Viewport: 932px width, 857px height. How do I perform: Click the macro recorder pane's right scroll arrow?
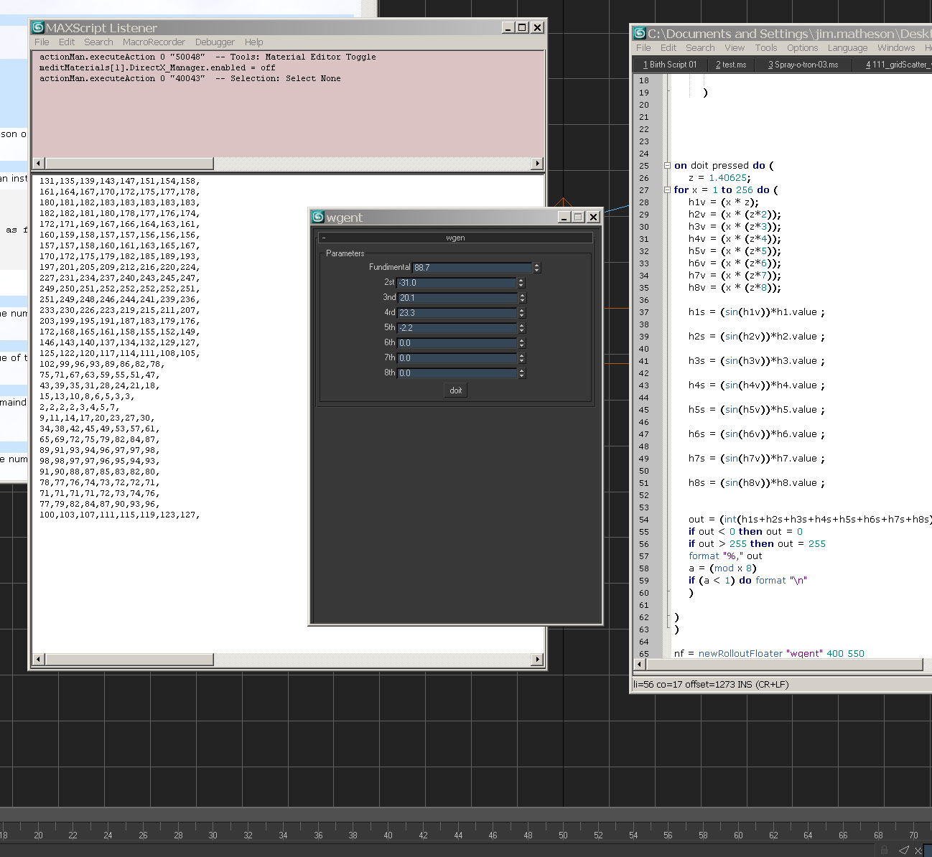(537, 164)
